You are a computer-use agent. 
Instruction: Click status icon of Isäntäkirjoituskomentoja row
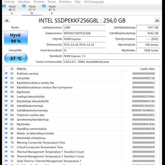point(6,110)
